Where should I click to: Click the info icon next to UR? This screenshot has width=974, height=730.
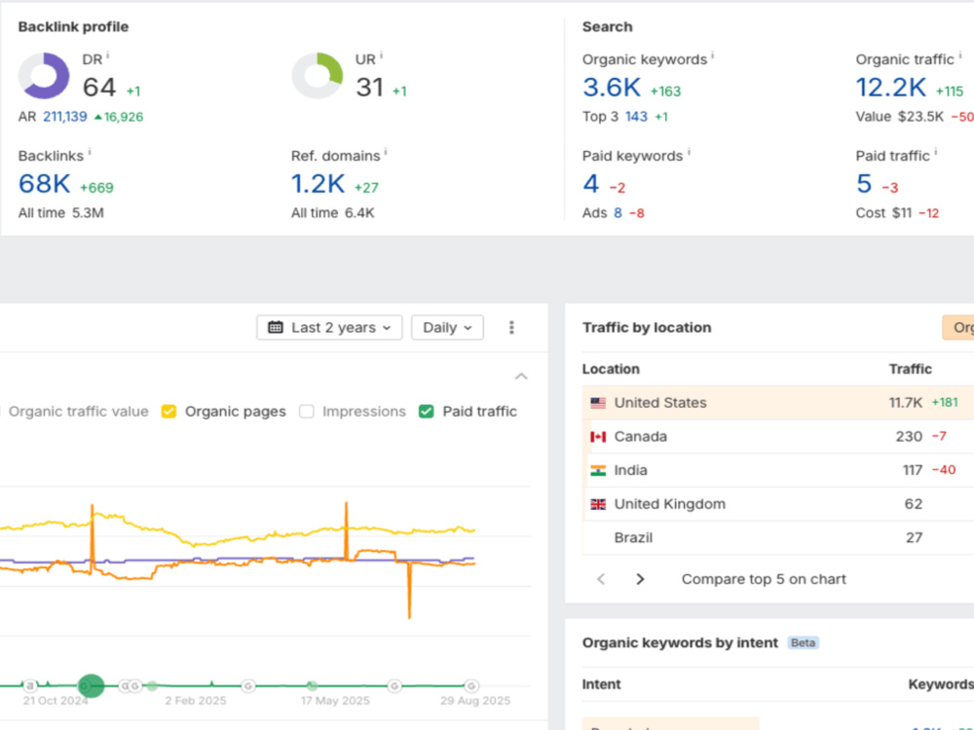[382, 55]
